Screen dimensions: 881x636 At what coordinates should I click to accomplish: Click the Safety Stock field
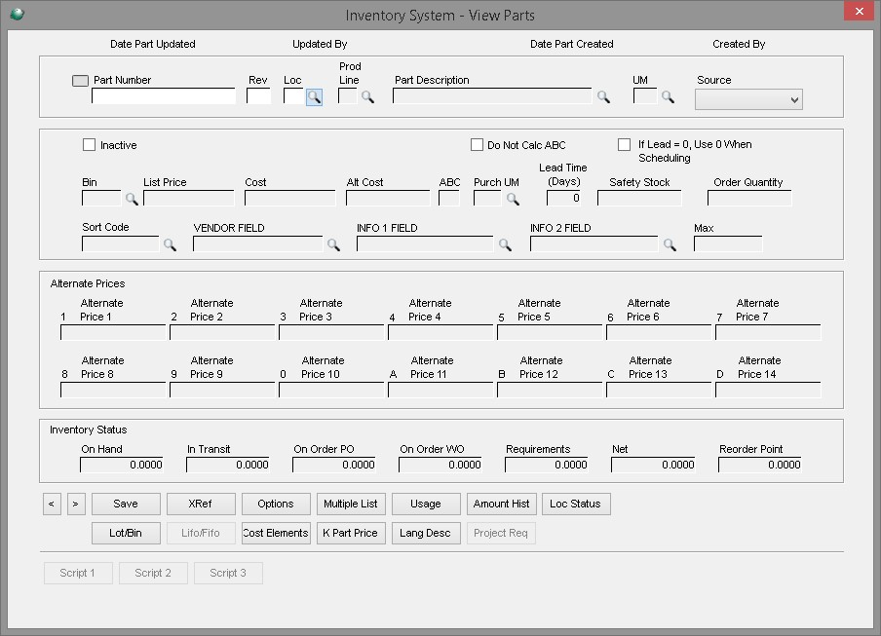pos(639,198)
